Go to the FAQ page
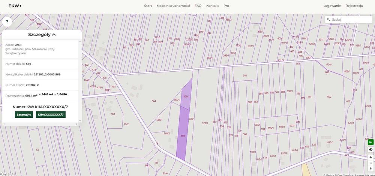 (x=198, y=6)
